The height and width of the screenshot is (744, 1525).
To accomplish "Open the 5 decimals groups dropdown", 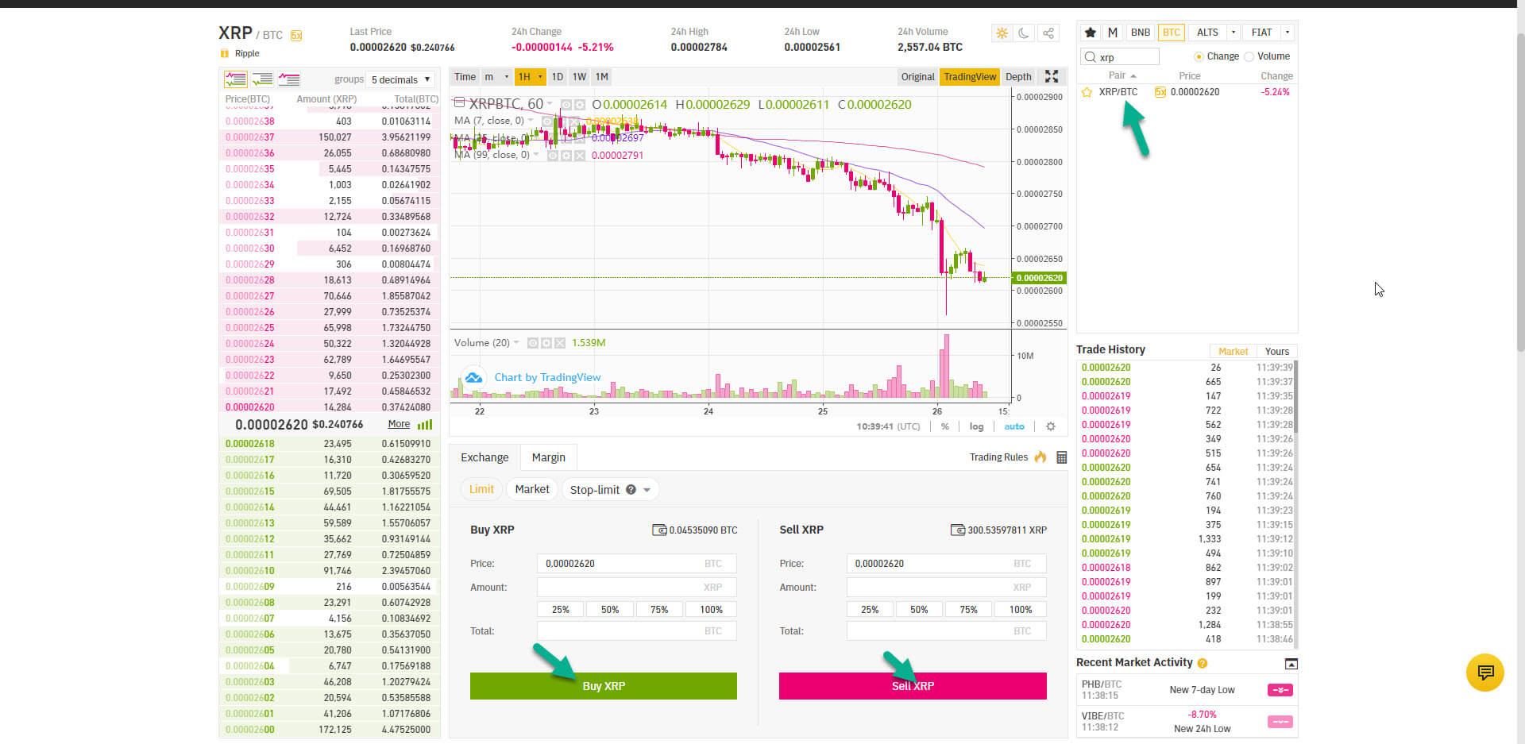I will (401, 79).
